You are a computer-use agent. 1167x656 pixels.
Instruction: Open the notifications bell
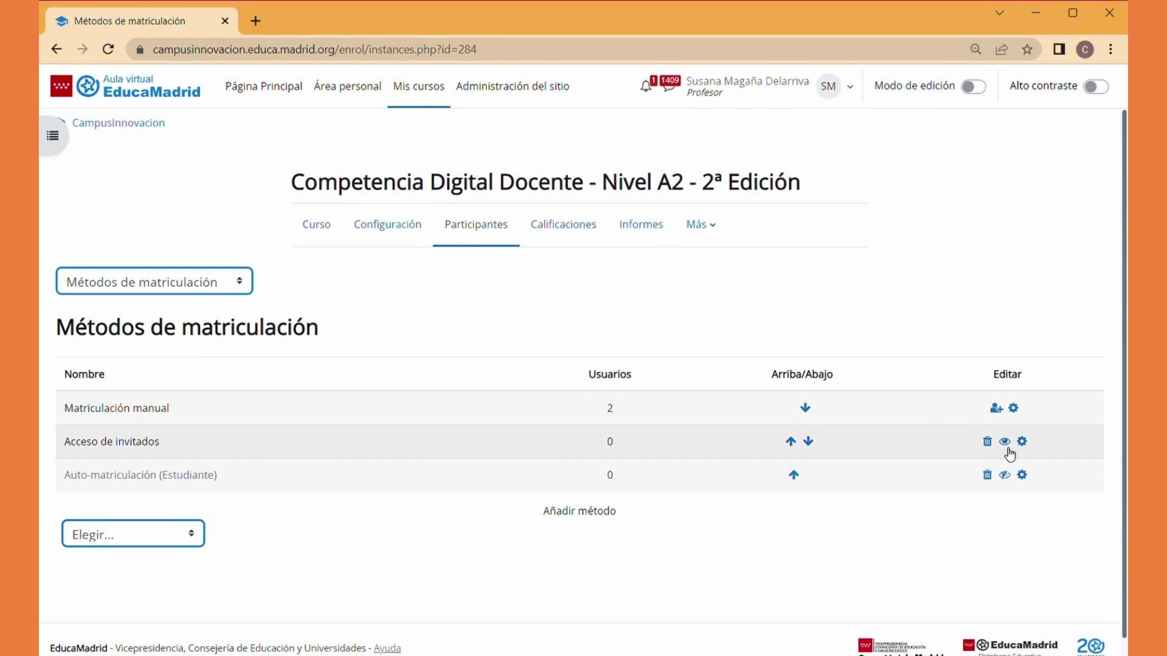click(x=645, y=86)
